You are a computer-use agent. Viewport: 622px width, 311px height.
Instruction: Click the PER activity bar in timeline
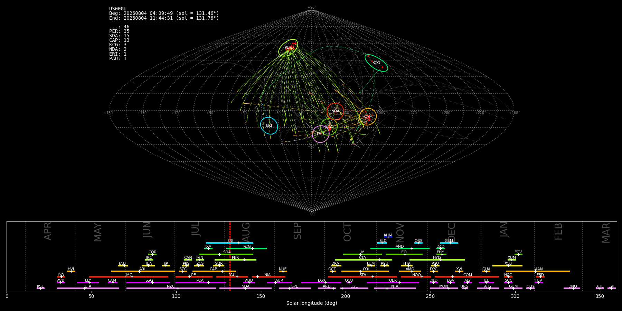click(x=235, y=260)
